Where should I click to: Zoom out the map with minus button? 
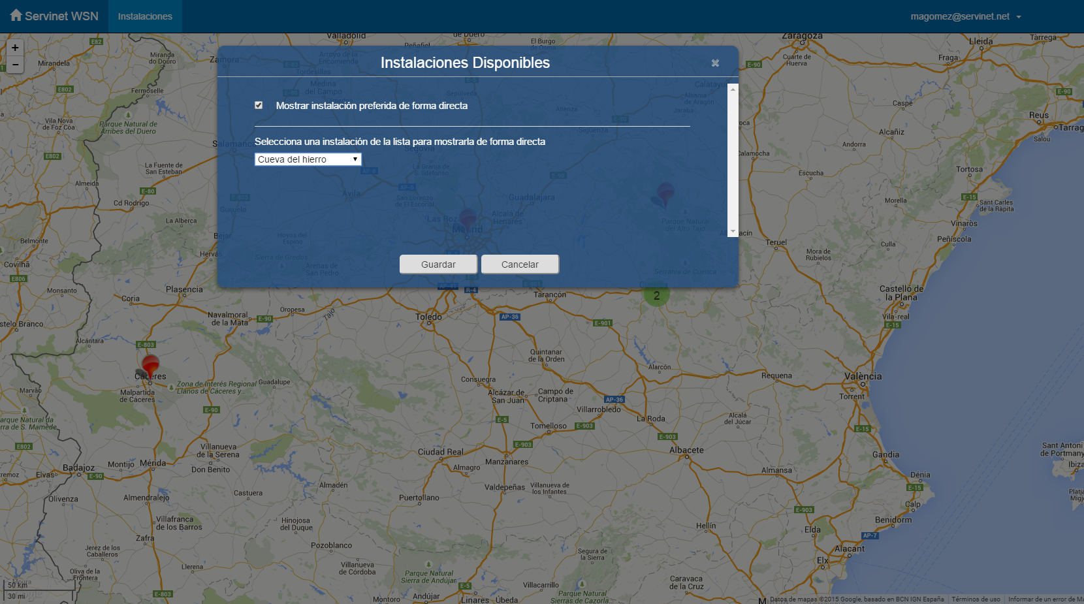15,65
